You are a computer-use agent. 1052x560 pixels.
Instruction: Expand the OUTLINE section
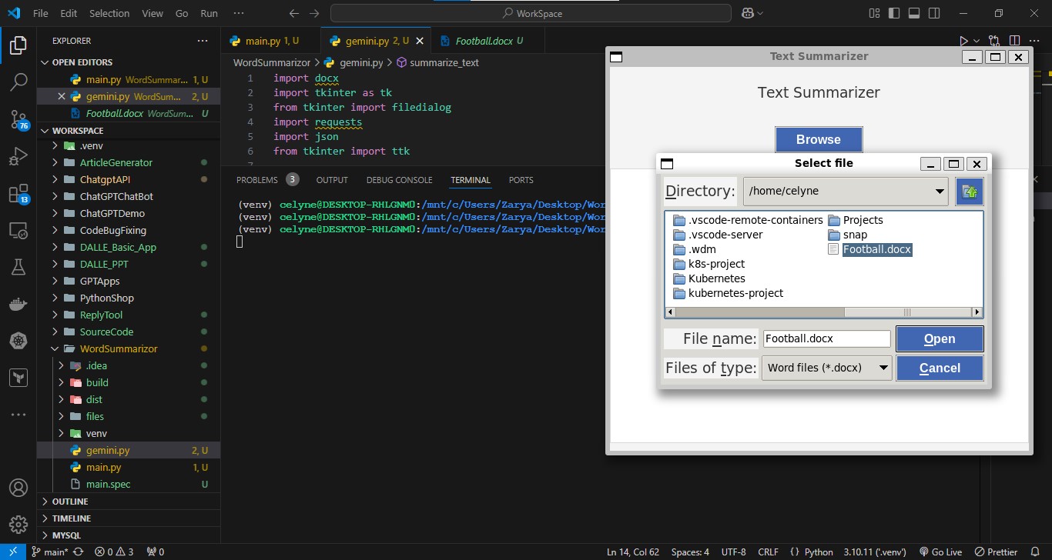70,502
